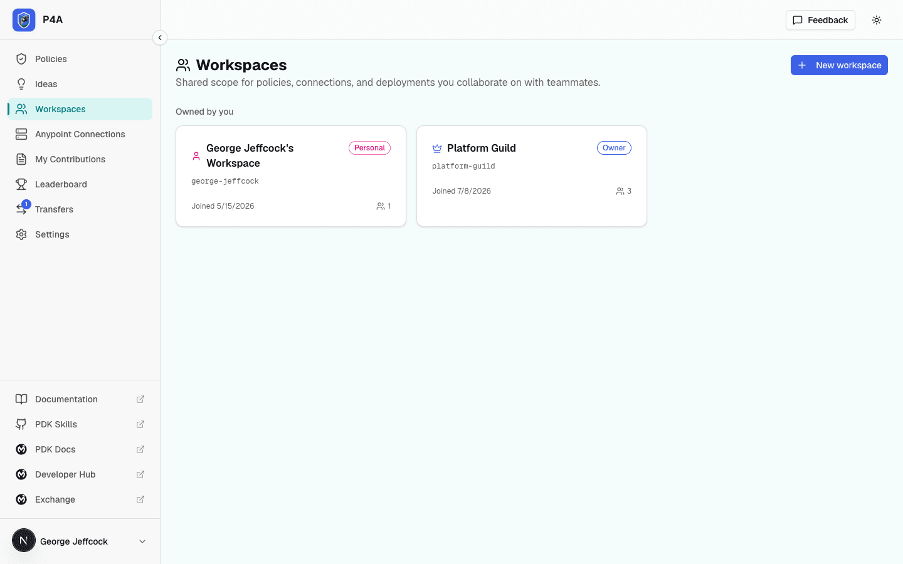Expand the George Jeffcock account menu chevron
The image size is (903, 564).
[142, 541]
